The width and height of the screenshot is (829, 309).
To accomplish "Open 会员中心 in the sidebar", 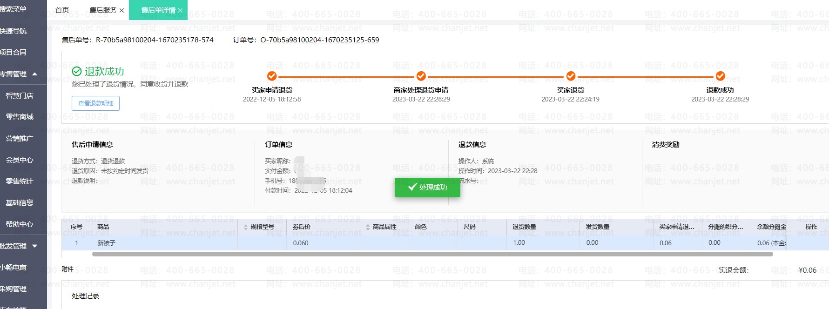I will pos(20,160).
